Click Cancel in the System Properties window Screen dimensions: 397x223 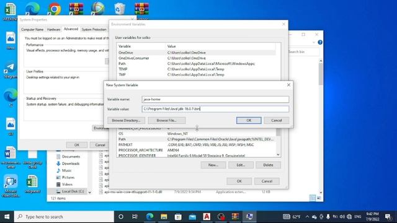point(100,145)
